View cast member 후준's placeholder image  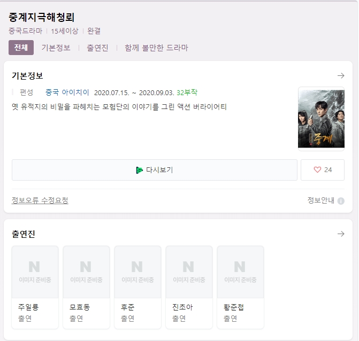[138, 272]
